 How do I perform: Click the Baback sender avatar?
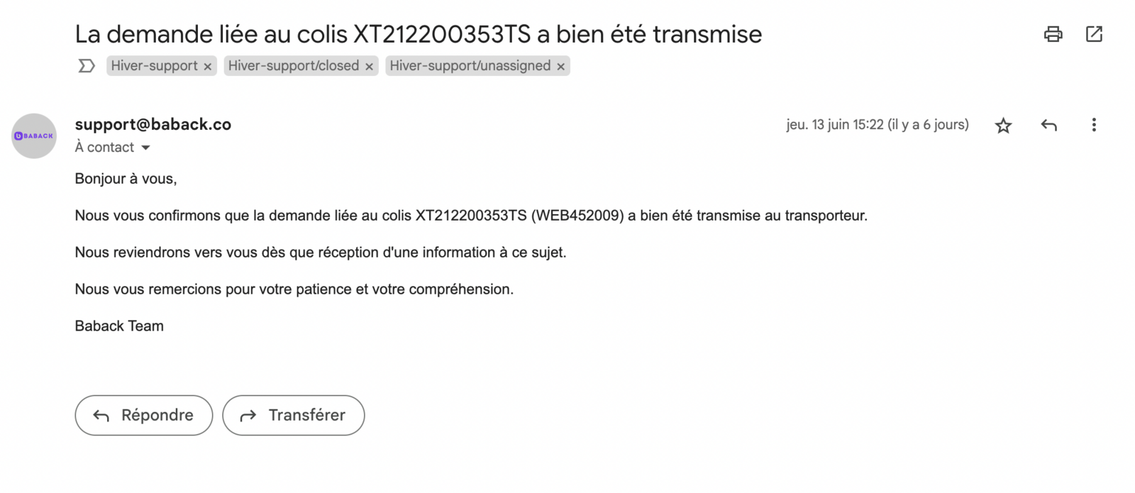(x=34, y=135)
